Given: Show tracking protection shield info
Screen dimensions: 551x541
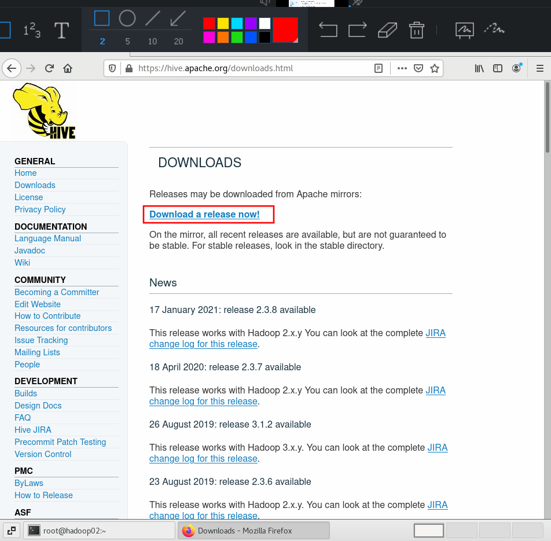Looking at the screenshot, I should (112, 68).
